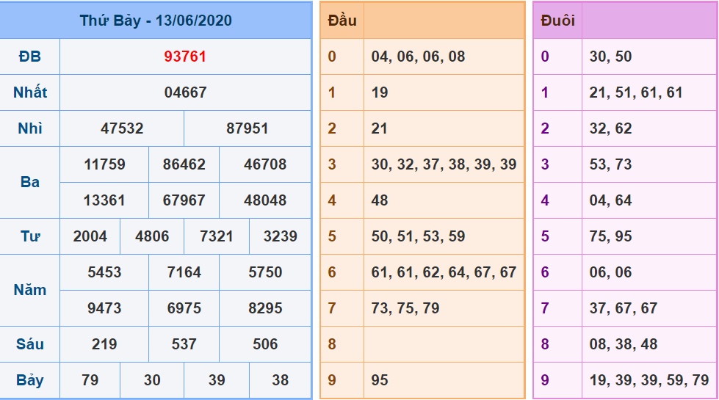Select fourth prize number 7321
The width and height of the screenshot is (719, 400).
click(216, 236)
